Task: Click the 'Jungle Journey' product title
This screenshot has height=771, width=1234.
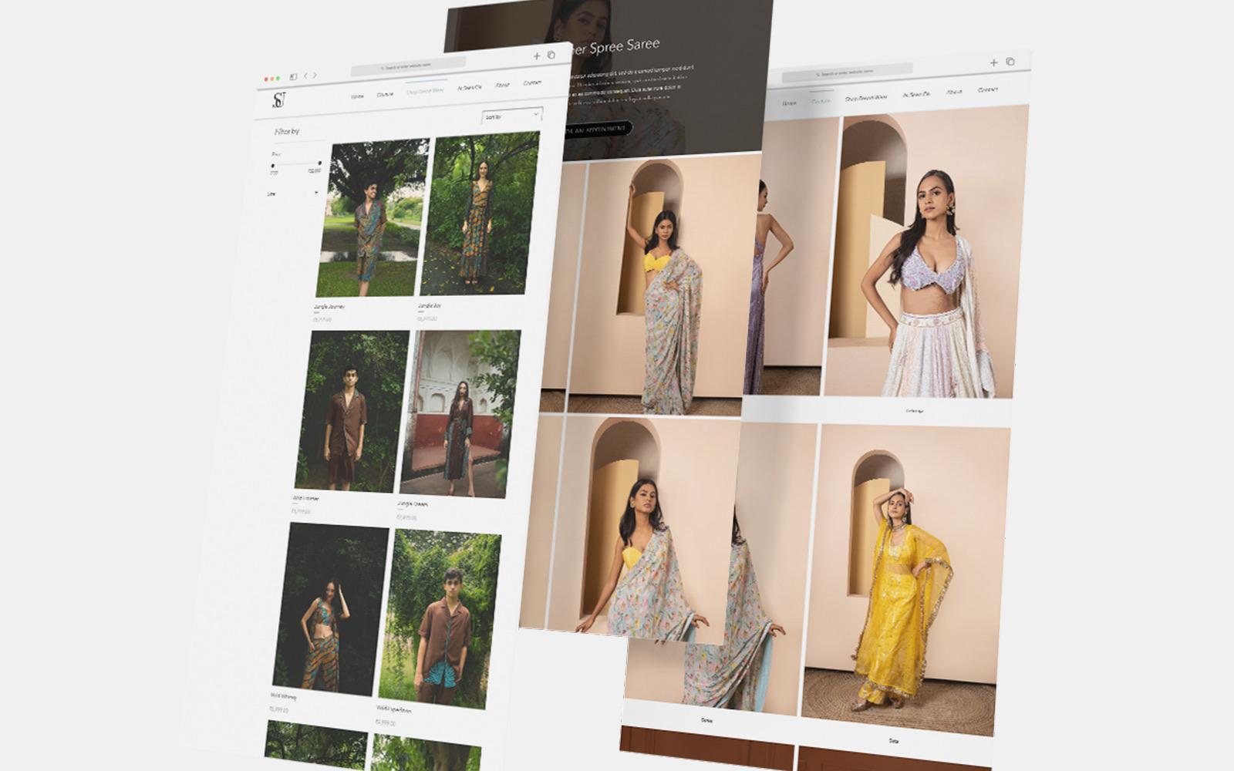Action: pos(329,307)
